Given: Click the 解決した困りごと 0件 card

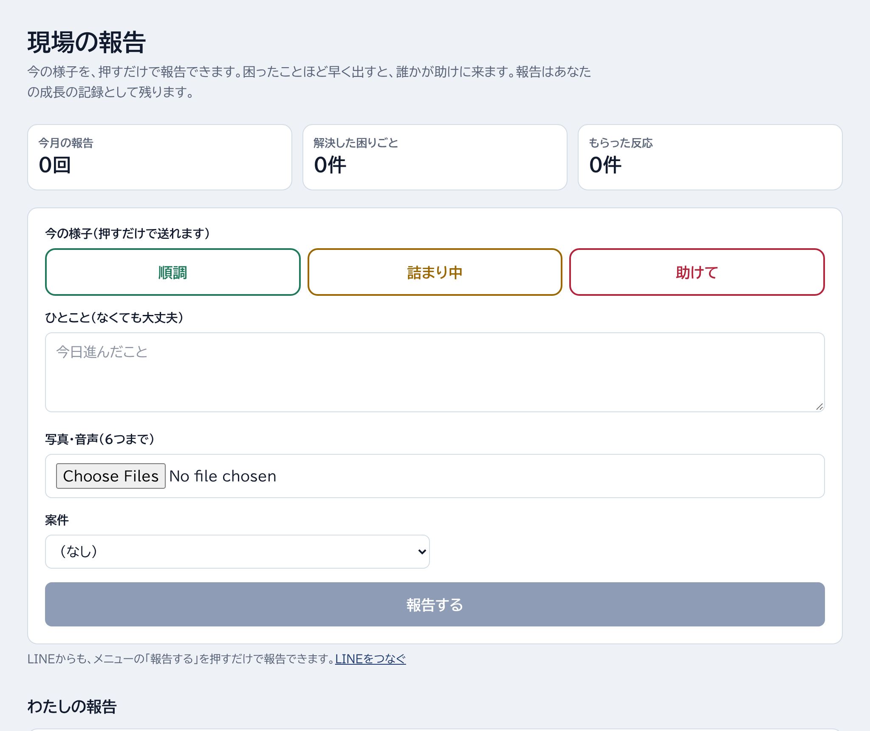Looking at the screenshot, I should [x=435, y=157].
